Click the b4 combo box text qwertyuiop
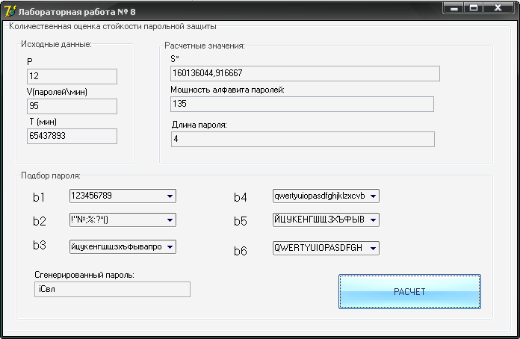 (319, 196)
